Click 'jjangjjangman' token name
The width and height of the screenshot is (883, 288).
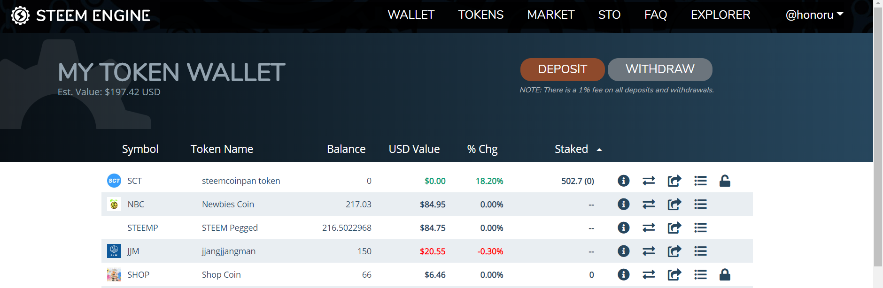[229, 251]
